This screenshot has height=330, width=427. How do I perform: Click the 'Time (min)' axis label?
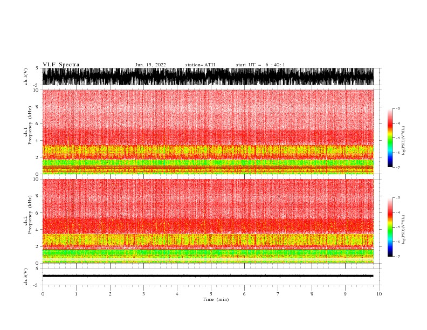click(x=216, y=299)
